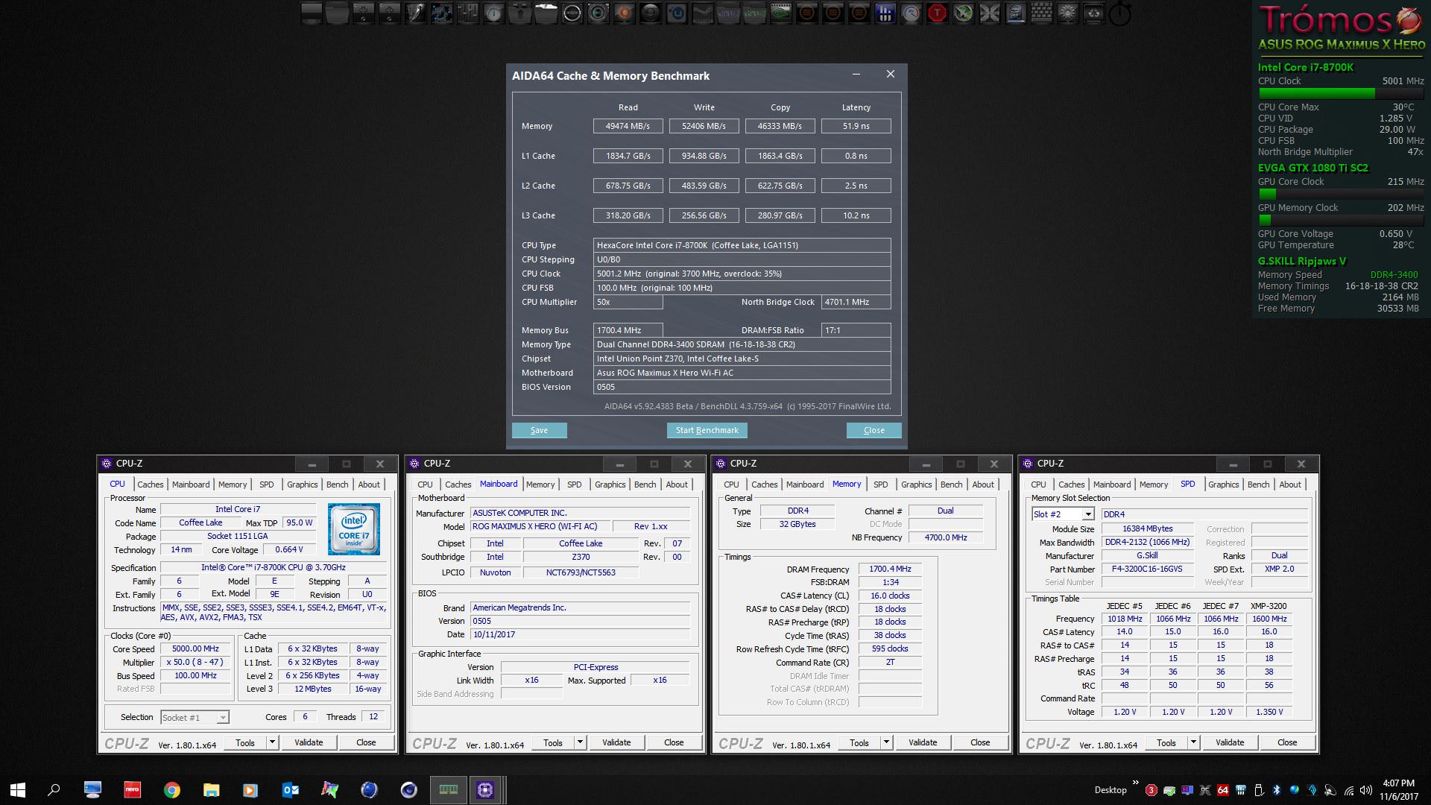
Task: Open settings gear icon in top dock
Action: click(1067, 13)
